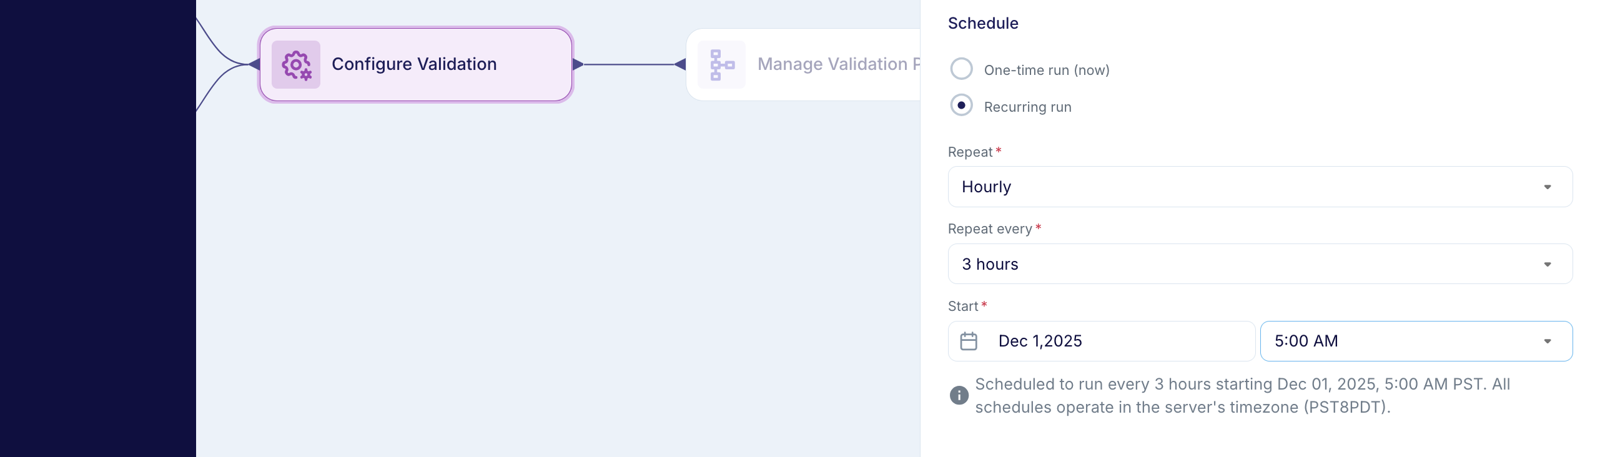Click the input connector of Manage Validation node
Image resolution: width=1600 pixels, height=457 pixels.
tap(679, 64)
